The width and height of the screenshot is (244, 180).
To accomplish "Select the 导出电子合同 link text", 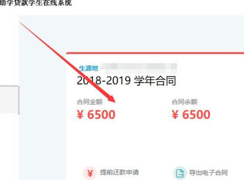I will coord(208,172).
